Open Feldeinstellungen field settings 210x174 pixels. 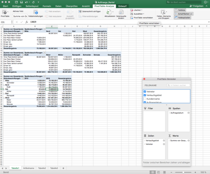coord(36,14)
